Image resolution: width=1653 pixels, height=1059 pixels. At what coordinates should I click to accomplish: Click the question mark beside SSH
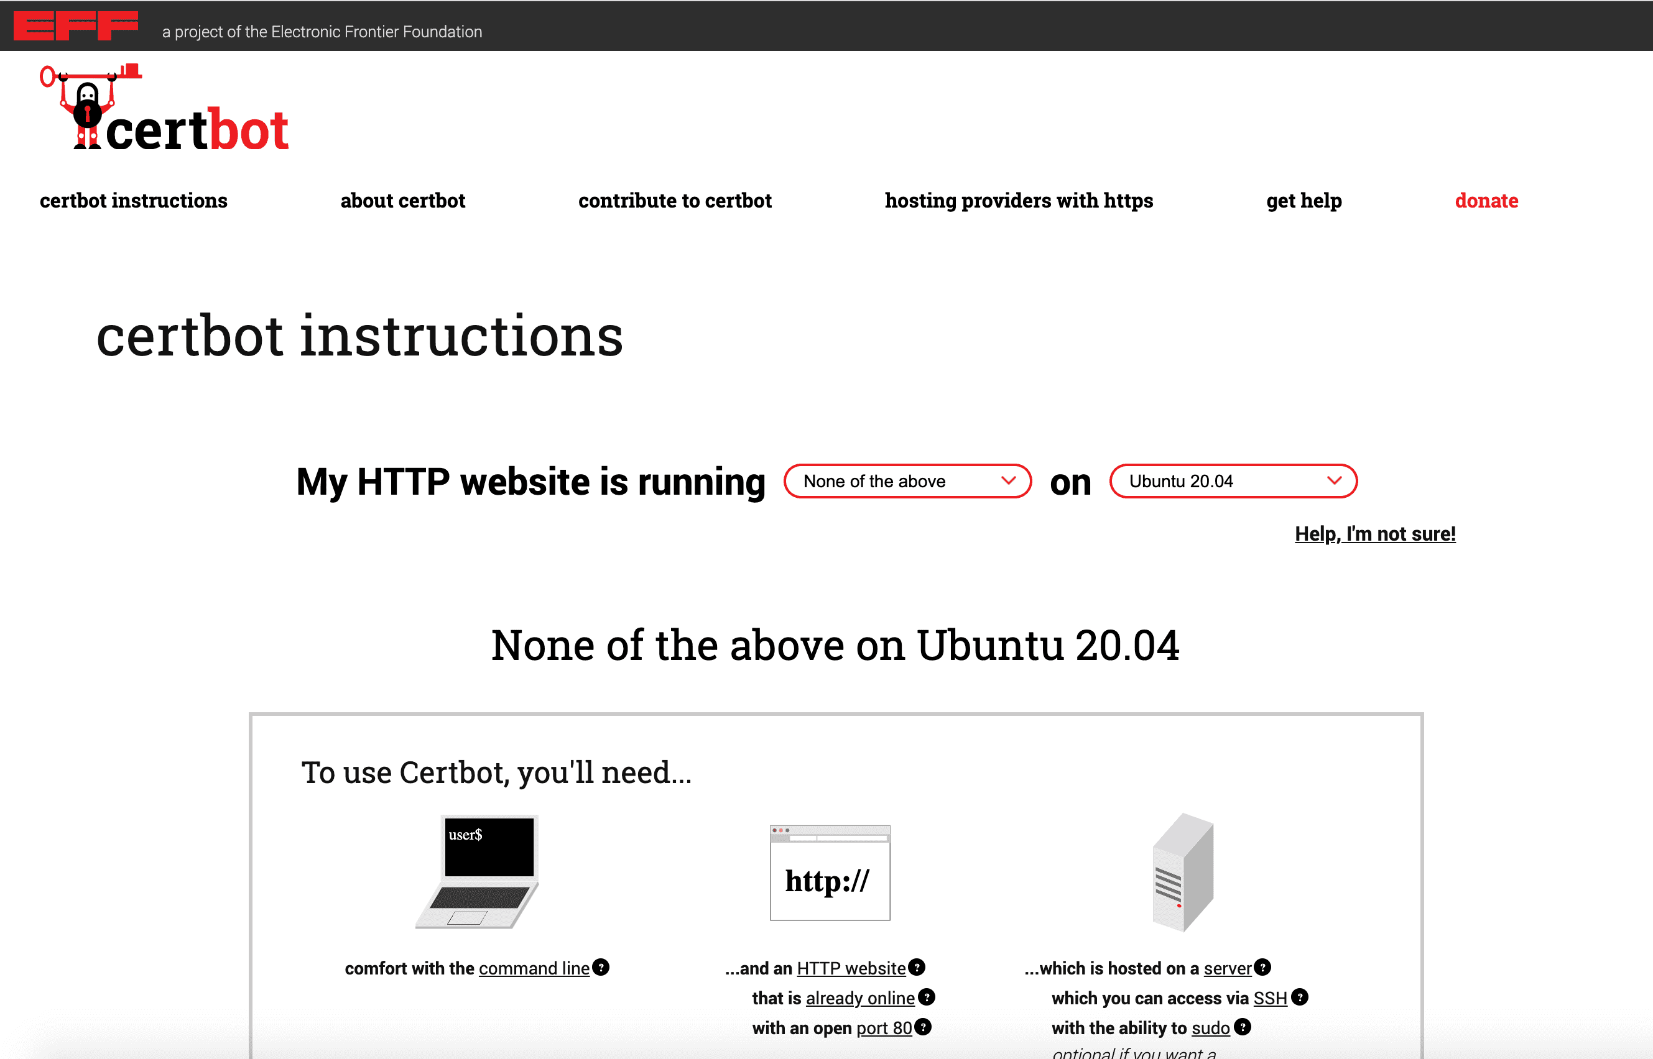tap(1299, 997)
